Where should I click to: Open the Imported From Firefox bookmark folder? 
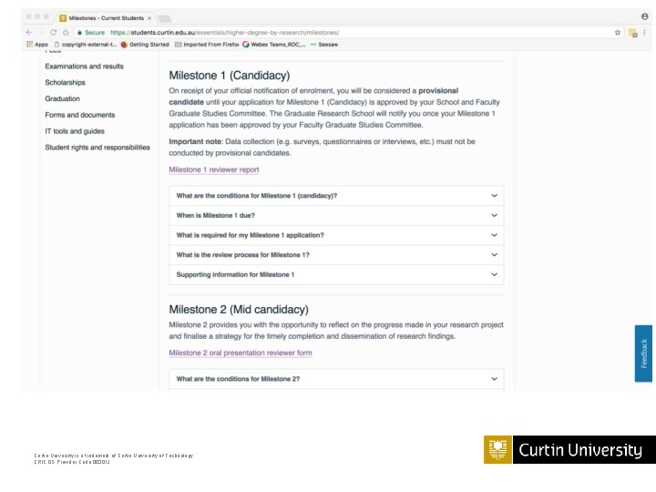tap(207, 45)
